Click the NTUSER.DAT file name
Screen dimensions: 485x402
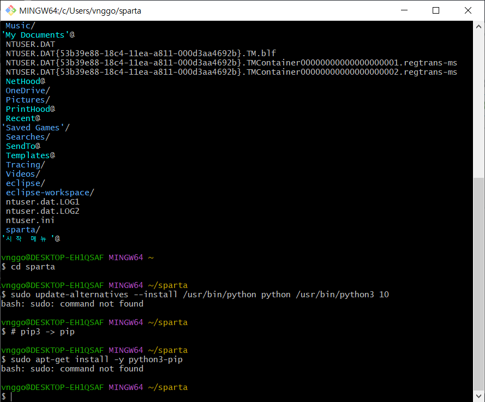pos(31,44)
